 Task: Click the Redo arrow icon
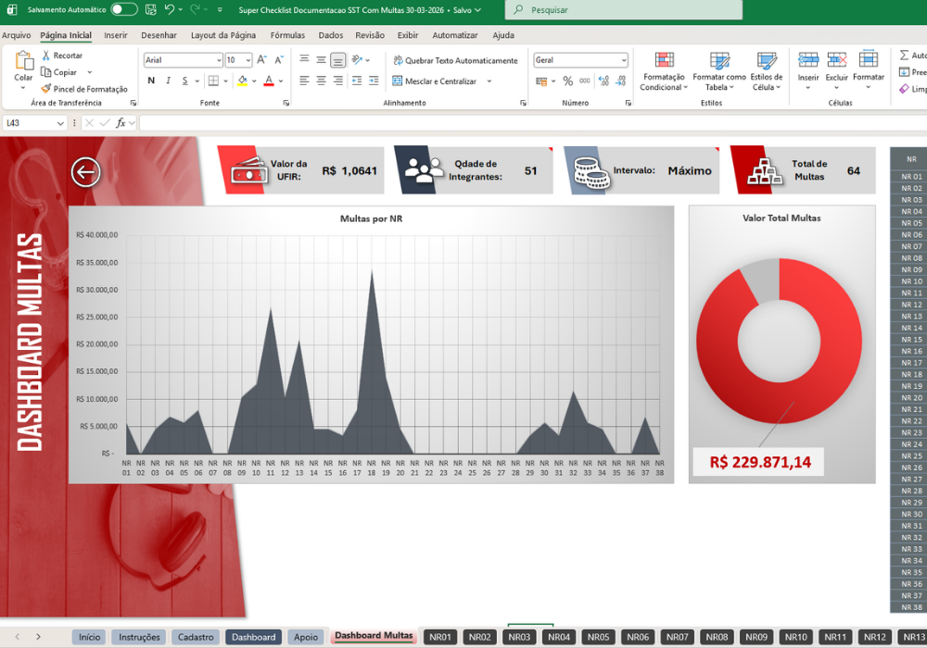(195, 9)
